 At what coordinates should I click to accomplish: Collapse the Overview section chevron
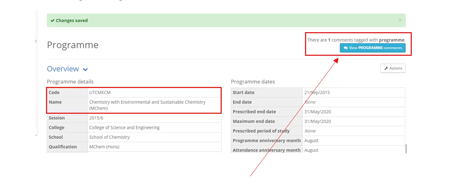click(85, 70)
